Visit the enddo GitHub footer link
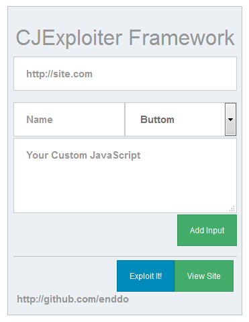The width and height of the screenshot is (249, 322). (73, 299)
